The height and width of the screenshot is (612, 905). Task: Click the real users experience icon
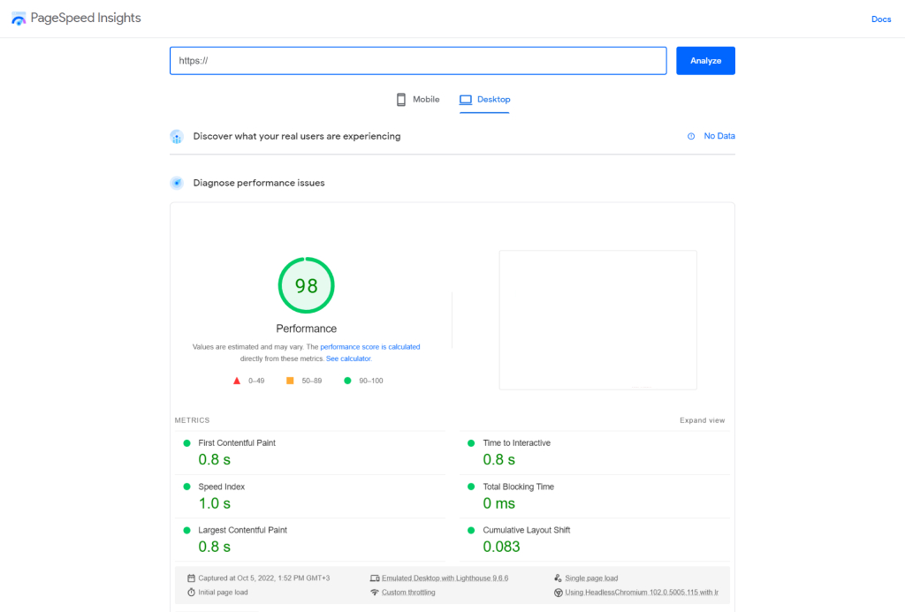(177, 137)
